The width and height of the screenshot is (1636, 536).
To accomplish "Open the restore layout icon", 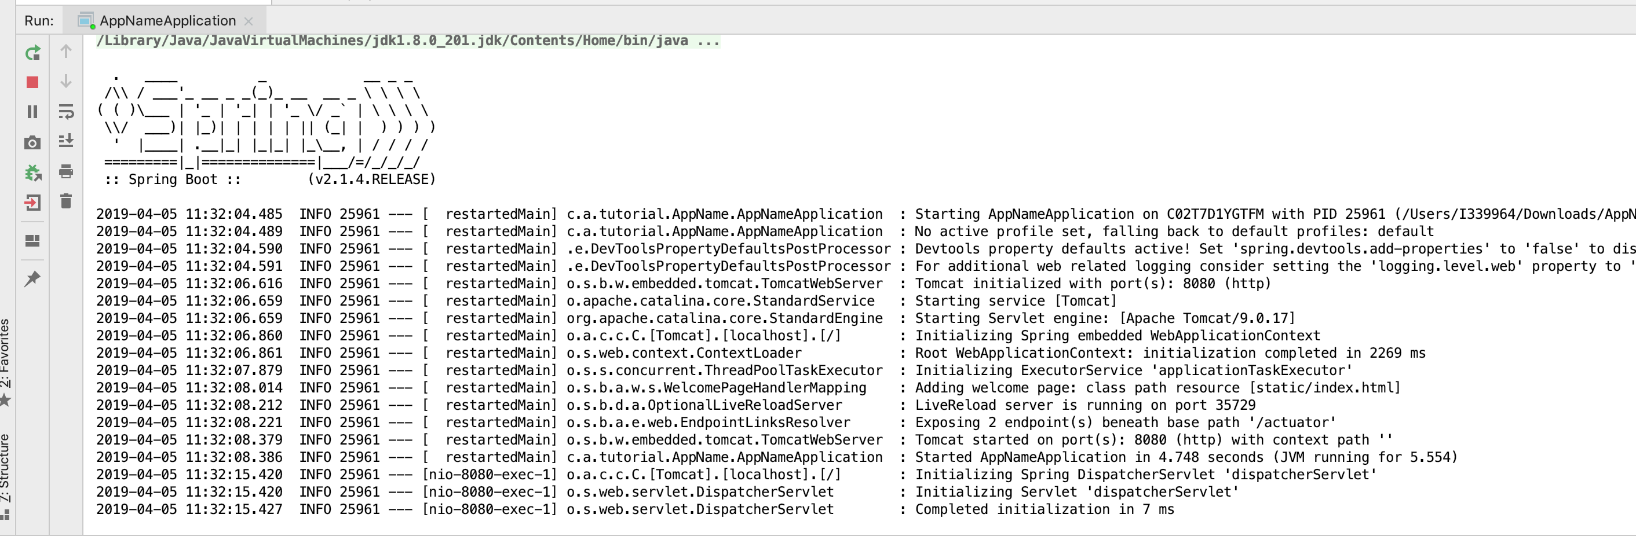I will click(x=32, y=240).
